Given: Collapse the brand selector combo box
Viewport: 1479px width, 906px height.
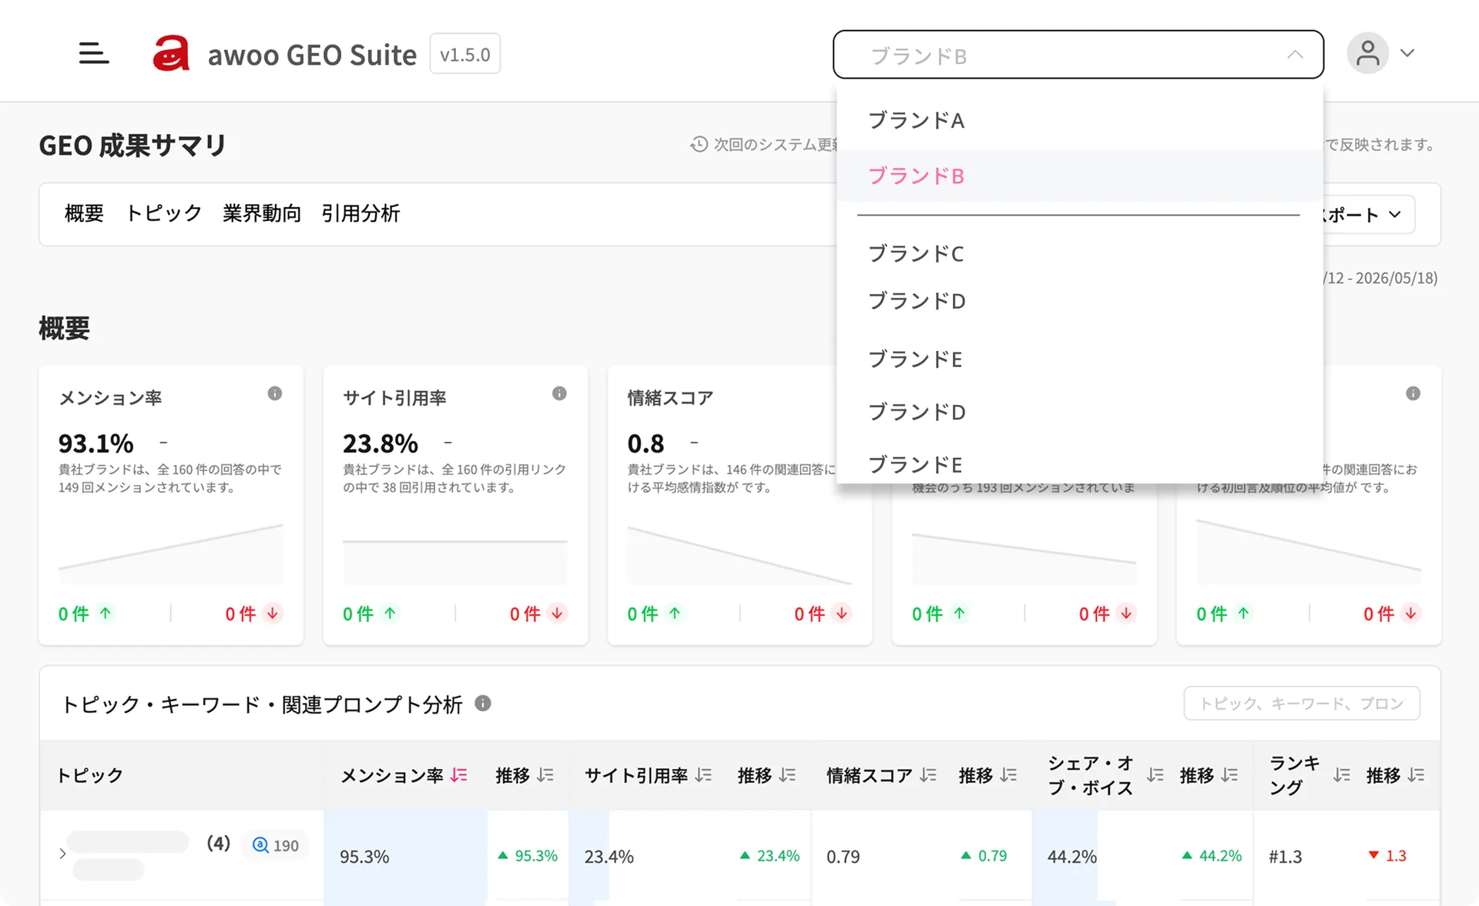Looking at the screenshot, I should (1078, 55).
